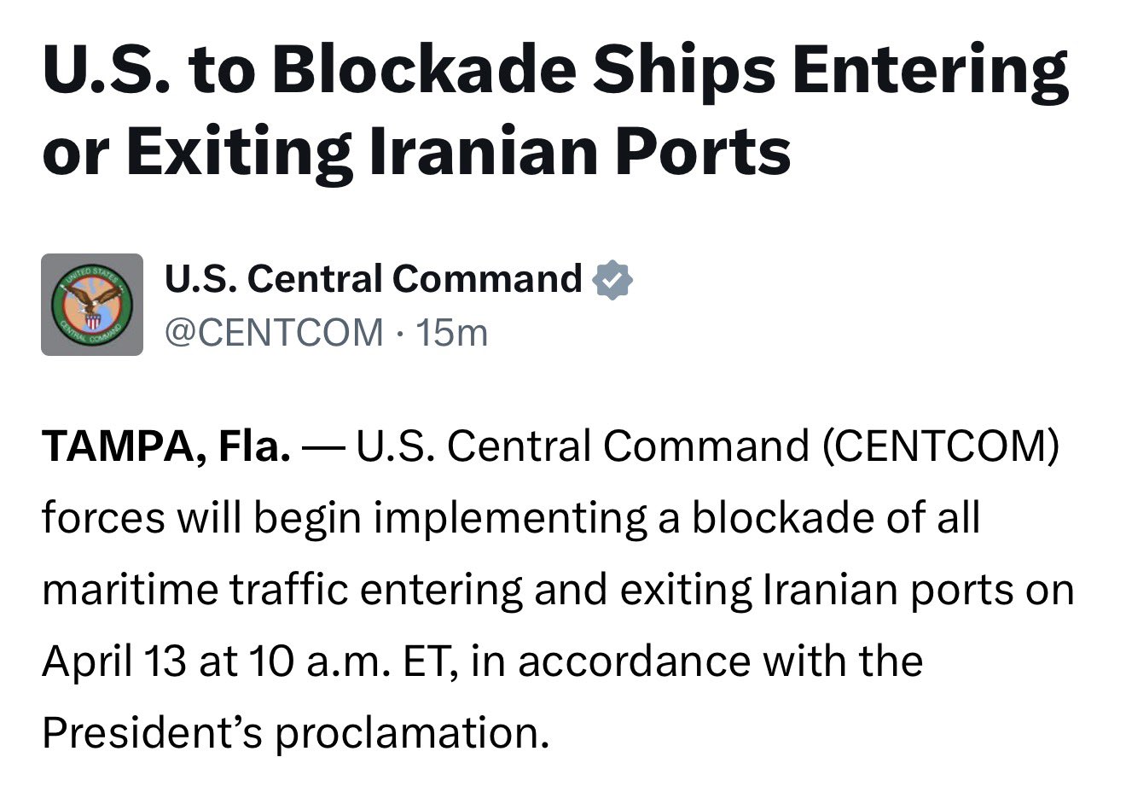
Task: Click the headline's first line about blockading ships
Action: point(554,70)
